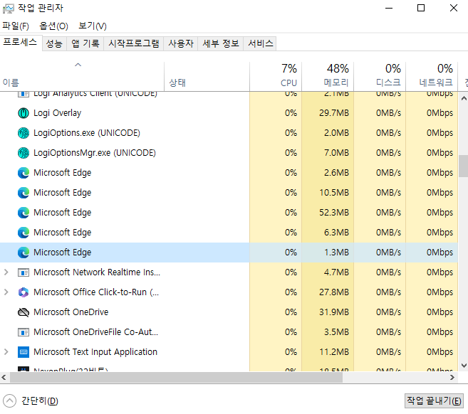Sort processes by the 디스크 column

380,77
